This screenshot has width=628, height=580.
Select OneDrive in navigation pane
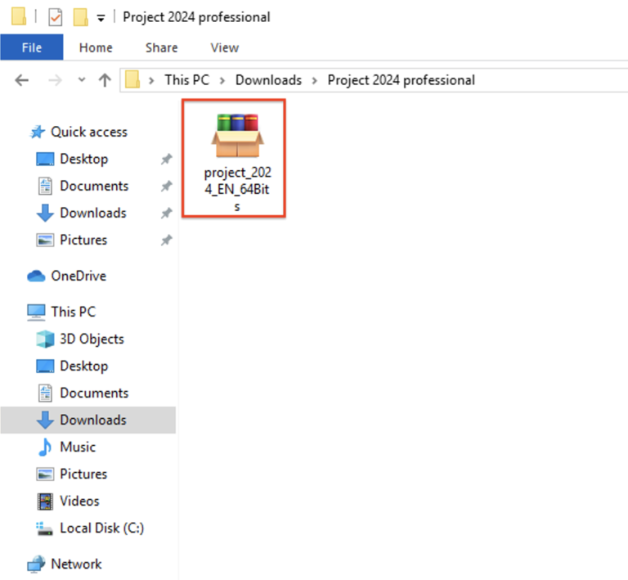tap(67, 276)
